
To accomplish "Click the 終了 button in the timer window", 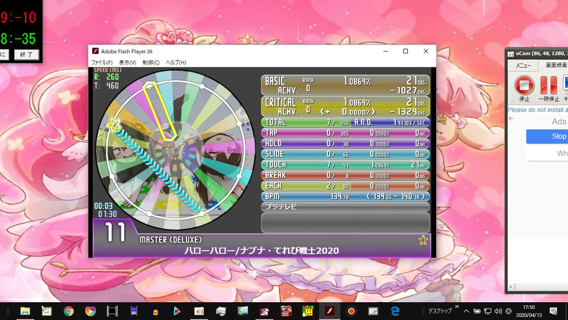I will tap(27, 55).
